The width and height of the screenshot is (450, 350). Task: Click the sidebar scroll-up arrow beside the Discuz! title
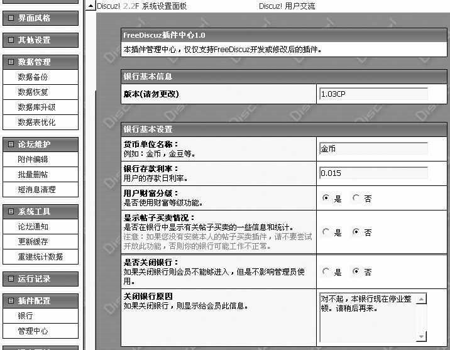91,6
